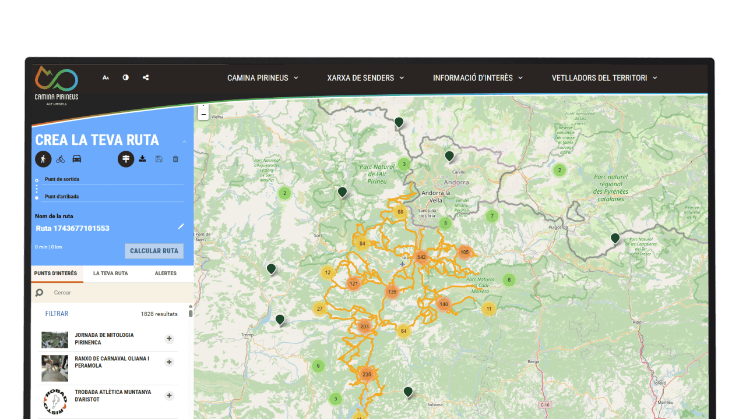
Task: Click the 203 cluster marker on map
Action: [365, 326]
